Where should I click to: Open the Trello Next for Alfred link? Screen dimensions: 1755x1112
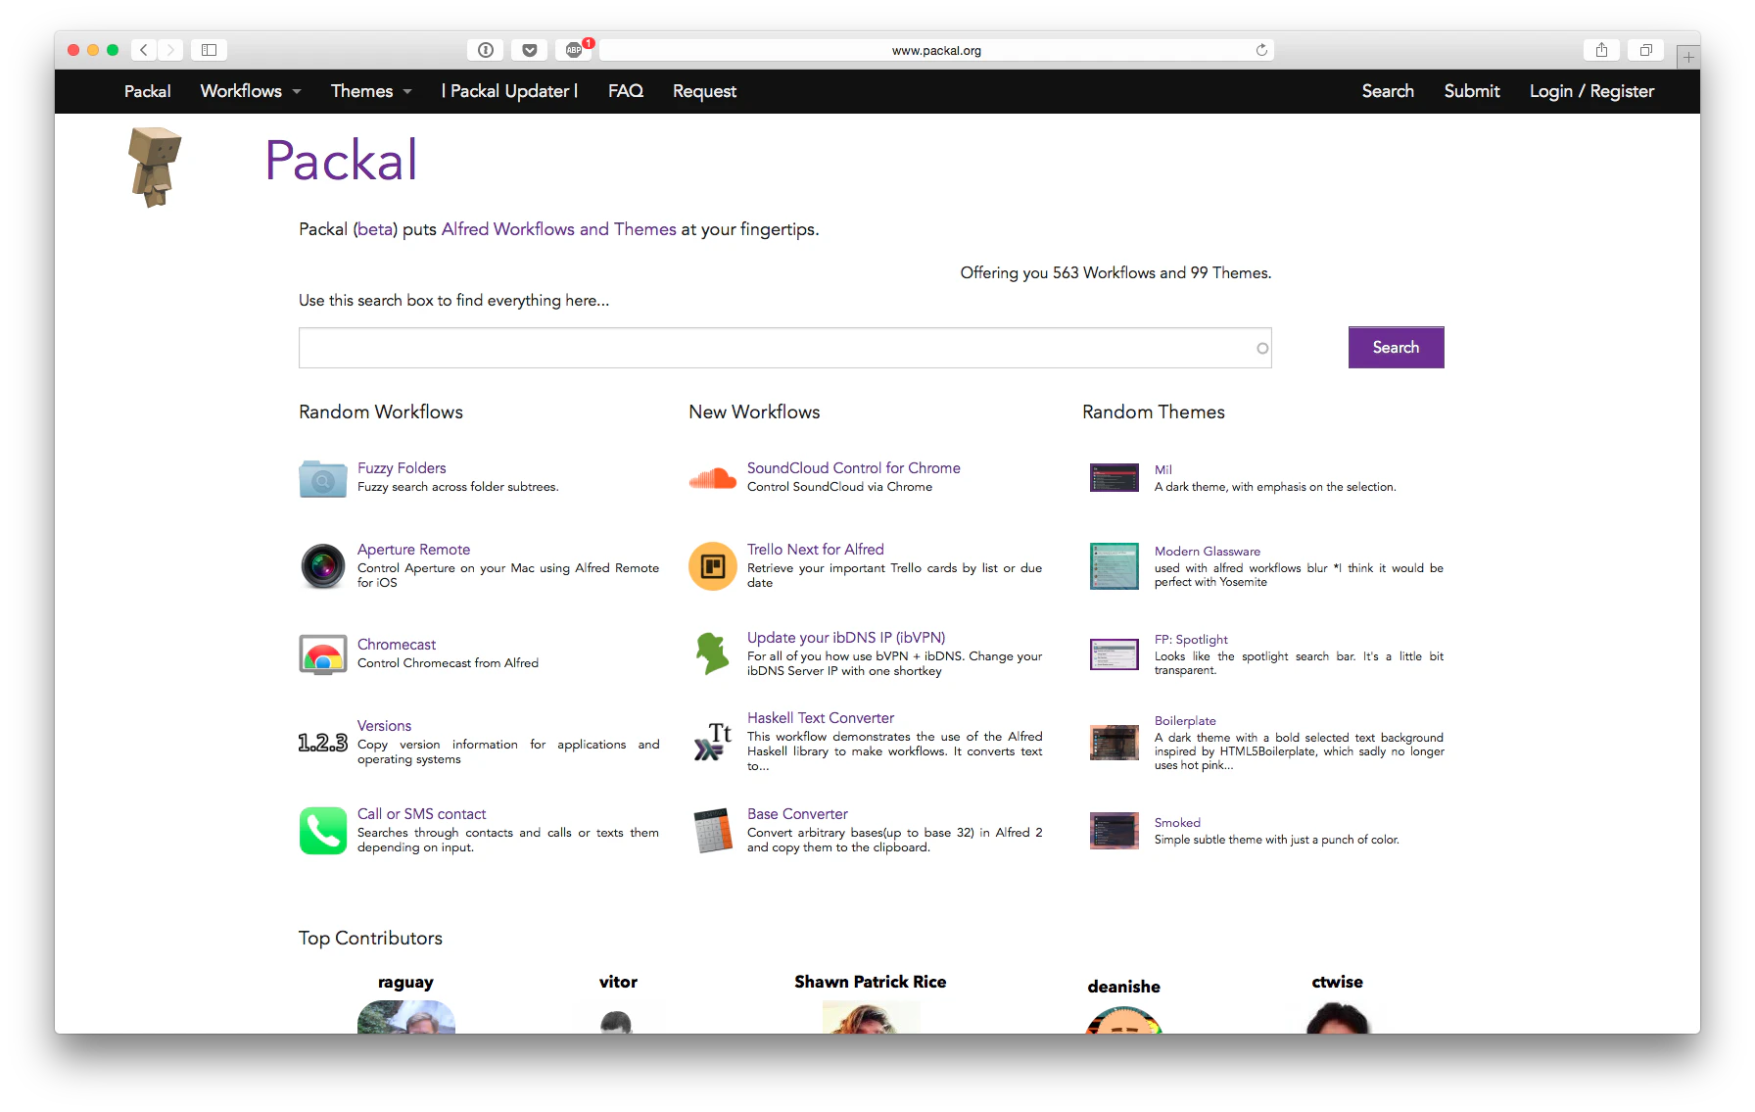815,550
